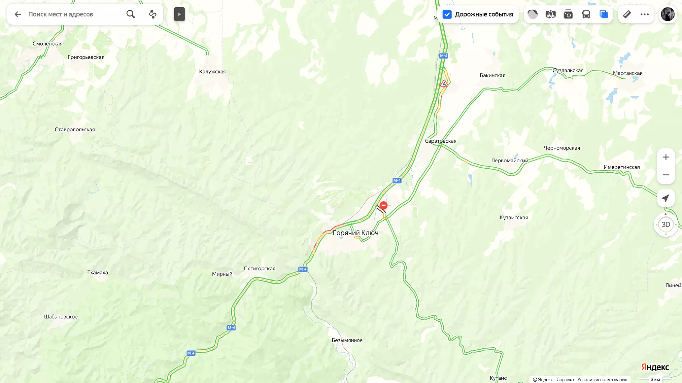Expand the collapsed side panel

179,14
